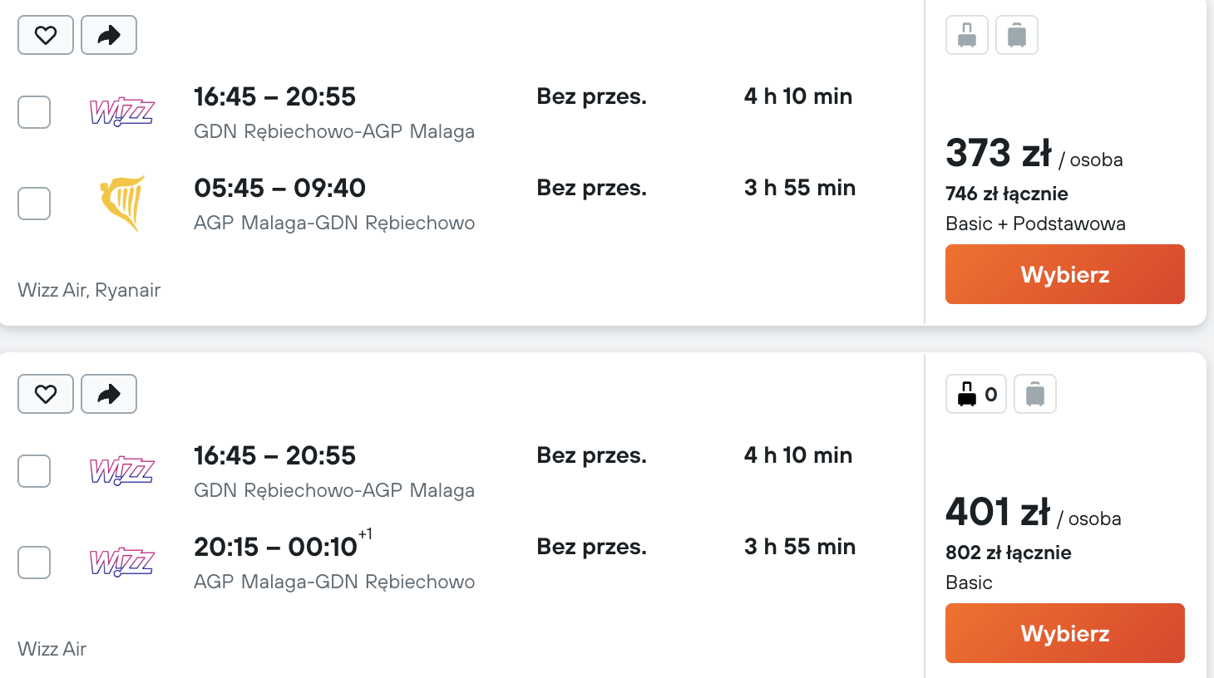This screenshot has width=1214, height=678.
Task: Save the 401 zł offer with heart icon
Action: click(x=46, y=394)
